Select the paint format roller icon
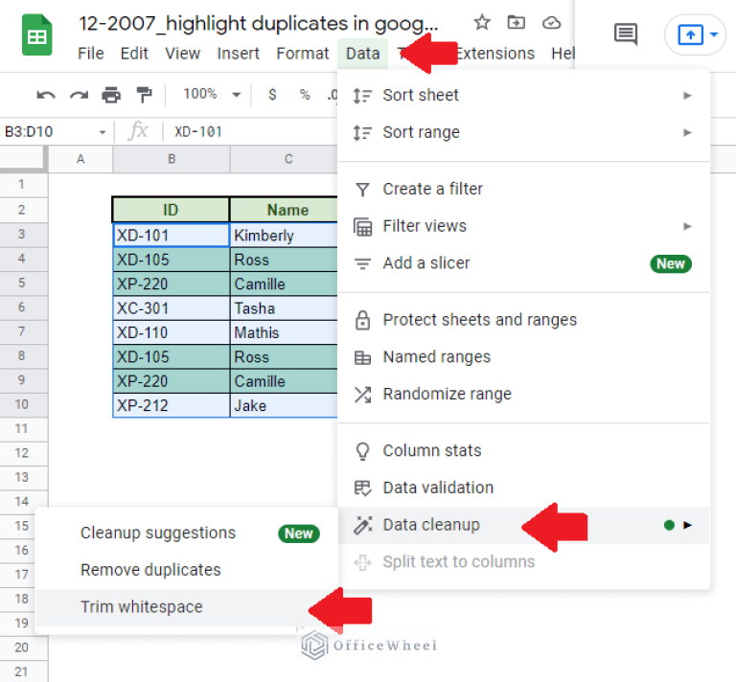This screenshot has width=736, height=682. tap(144, 94)
